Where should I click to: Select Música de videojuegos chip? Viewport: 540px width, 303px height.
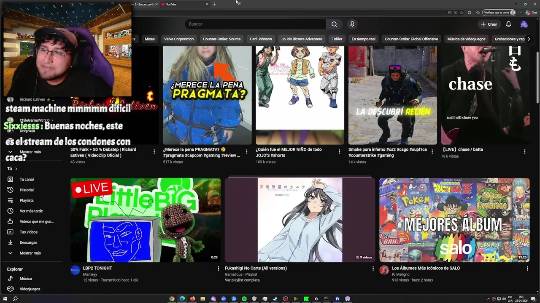point(466,39)
